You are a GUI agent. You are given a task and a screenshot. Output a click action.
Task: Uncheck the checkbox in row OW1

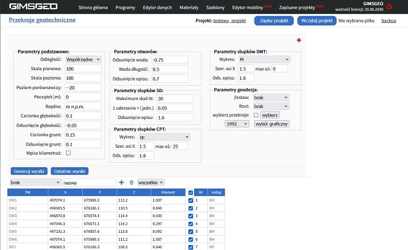[190, 201]
